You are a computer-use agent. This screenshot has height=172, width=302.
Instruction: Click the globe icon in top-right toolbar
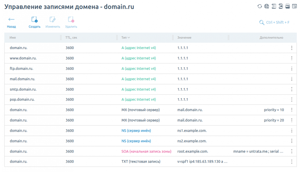click(267, 6)
